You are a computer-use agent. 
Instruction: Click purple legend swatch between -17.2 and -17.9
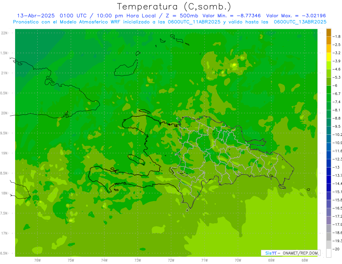coord(329,220)
